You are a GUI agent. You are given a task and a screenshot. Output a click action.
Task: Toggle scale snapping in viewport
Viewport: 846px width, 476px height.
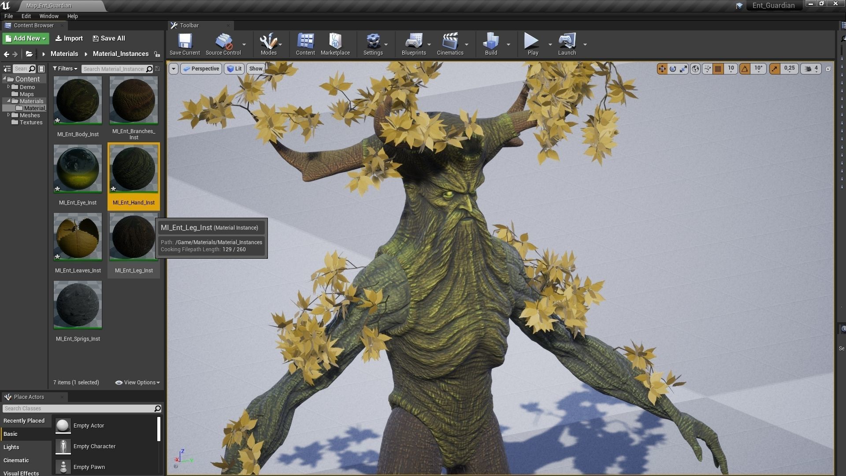click(775, 69)
